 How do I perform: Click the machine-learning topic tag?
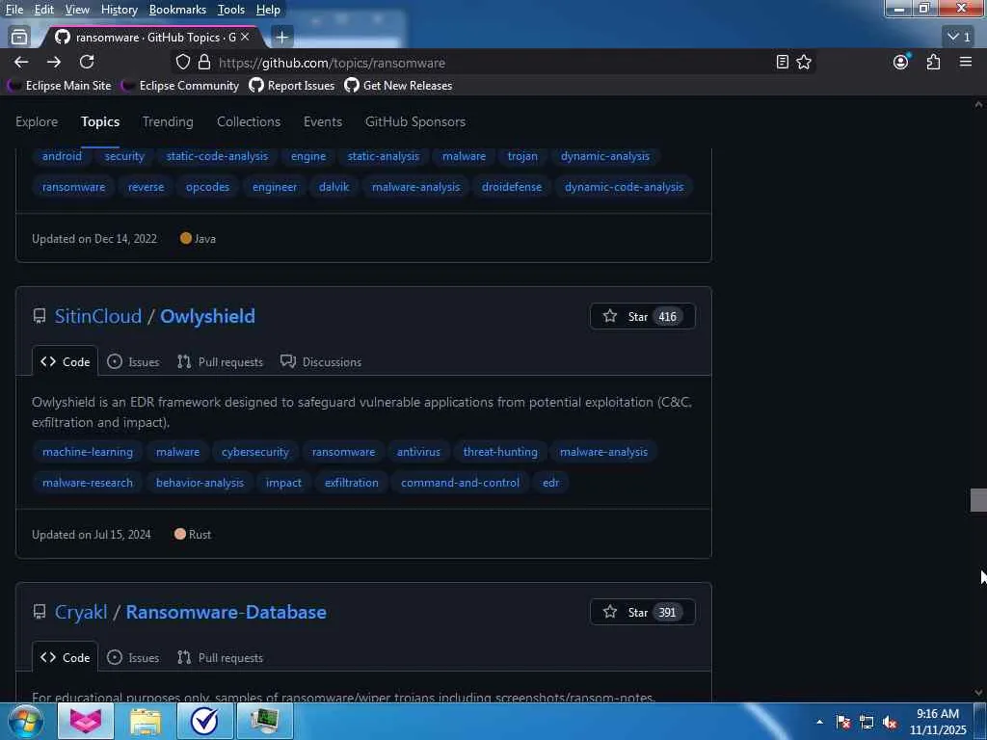click(88, 452)
